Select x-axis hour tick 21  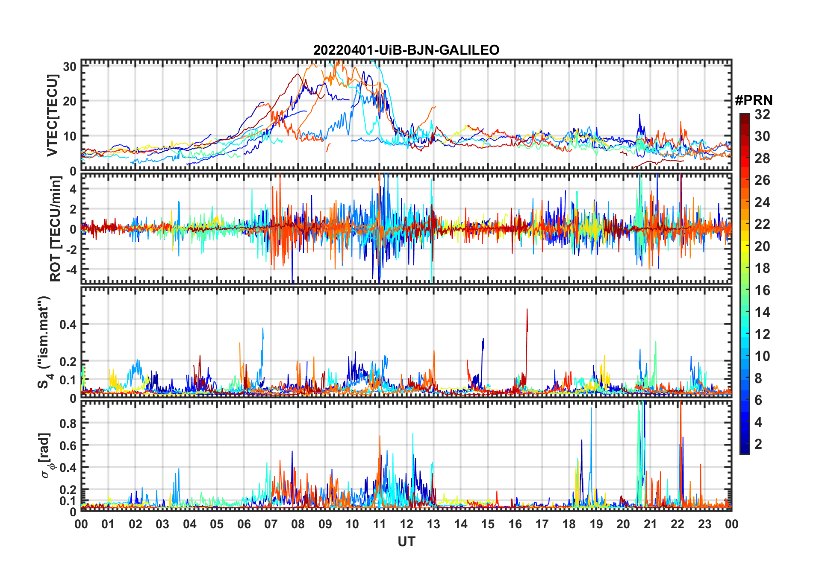pyautogui.click(x=651, y=524)
